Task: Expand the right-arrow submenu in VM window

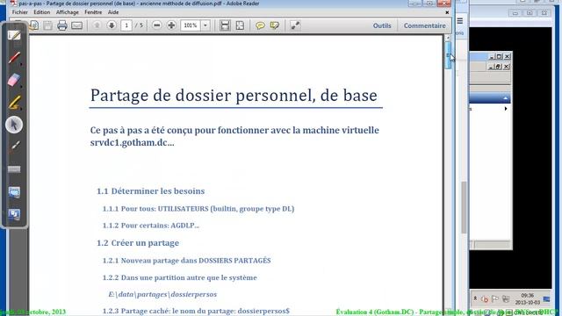Action: [x=506, y=109]
